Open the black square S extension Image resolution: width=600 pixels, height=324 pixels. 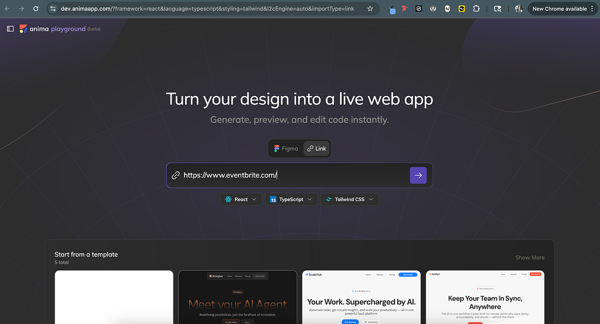click(418, 8)
